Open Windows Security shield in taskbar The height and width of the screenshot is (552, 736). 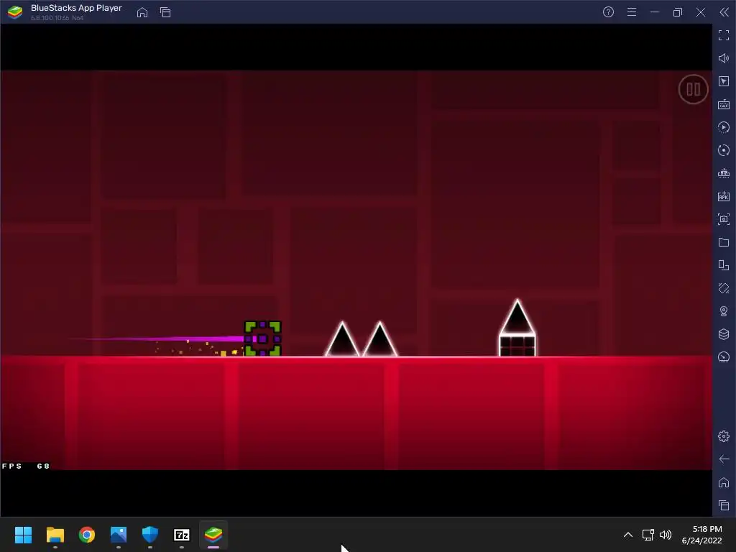point(150,535)
